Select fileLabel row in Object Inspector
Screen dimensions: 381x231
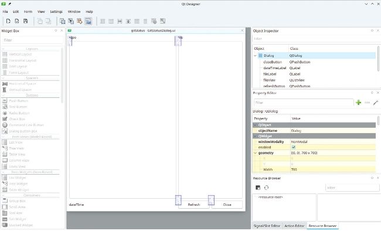pyautogui.click(x=314, y=74)
